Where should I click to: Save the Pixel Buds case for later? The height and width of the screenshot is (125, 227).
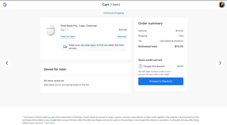(x=68, y=37)
